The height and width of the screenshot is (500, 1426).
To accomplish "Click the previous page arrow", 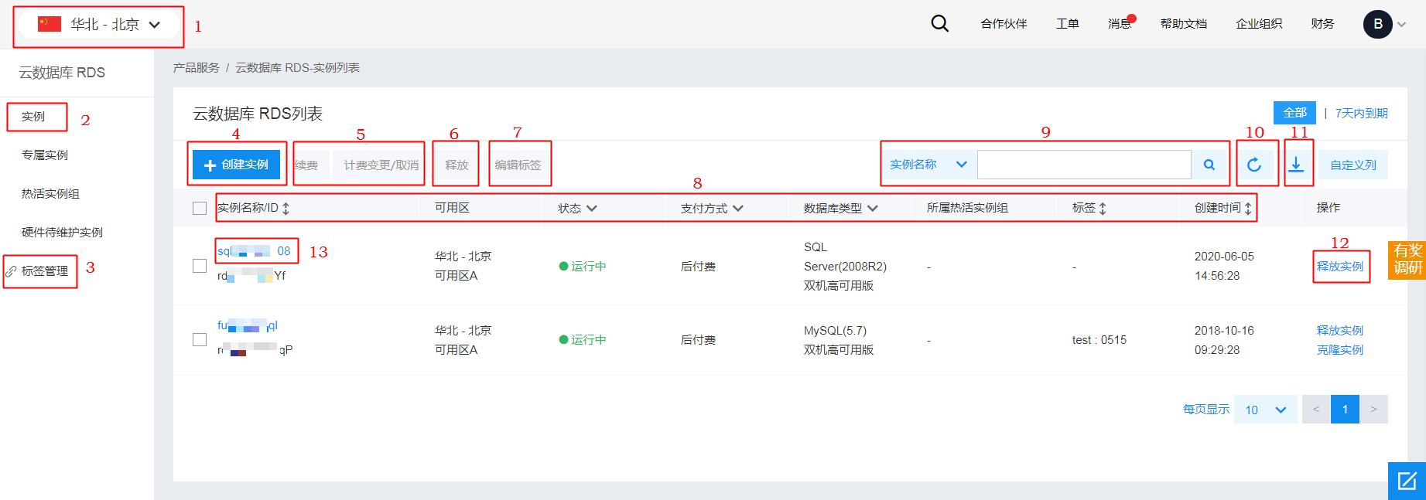I will tap(1316, 410).
